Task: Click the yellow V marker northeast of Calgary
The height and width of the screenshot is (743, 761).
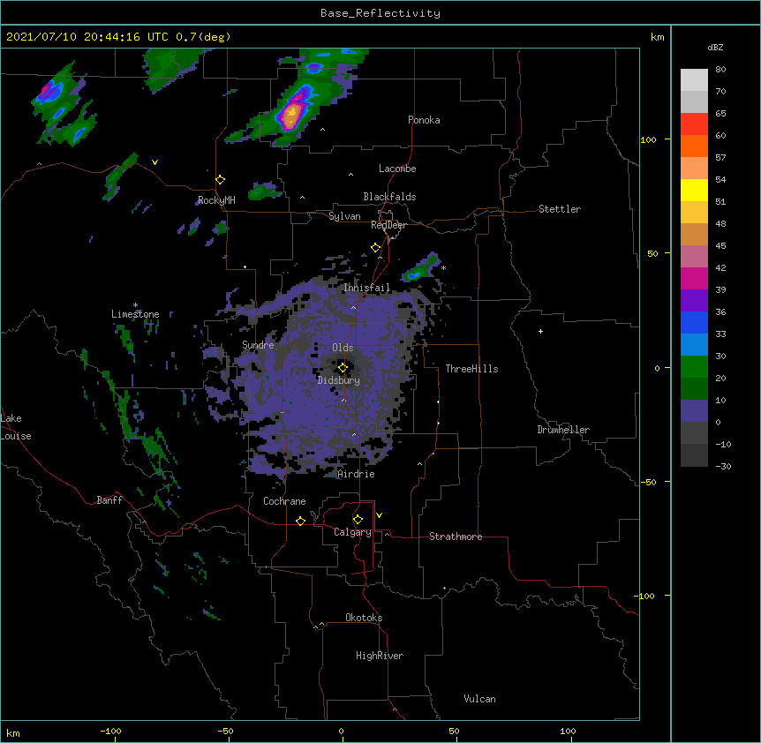Action: [x=379, y=515]
